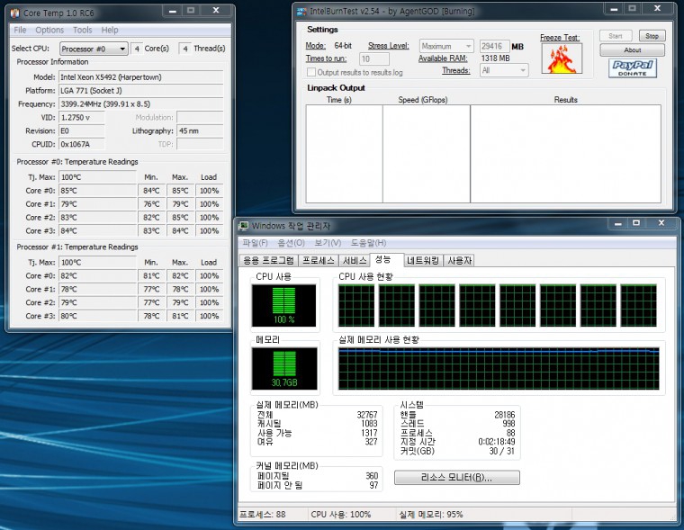Click the CPUID 0x1067A value
This screenshot has height=530, width=684.
[x=82, y=144]
